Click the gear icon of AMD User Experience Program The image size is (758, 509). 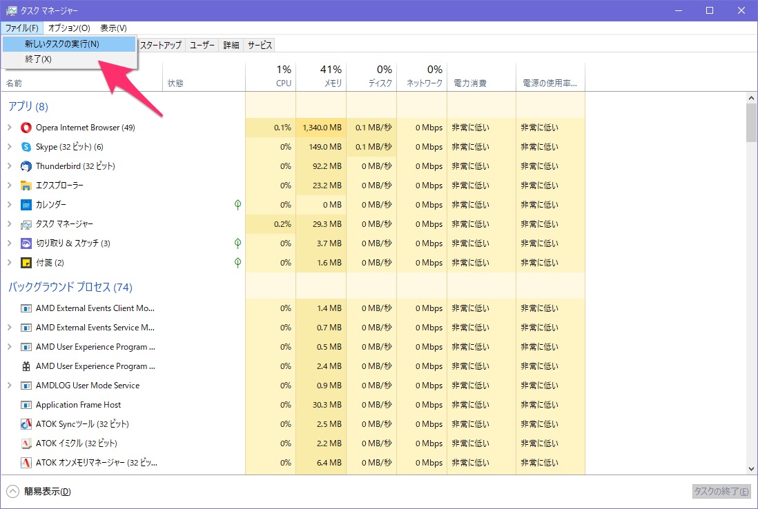click(x=26, y=366)
